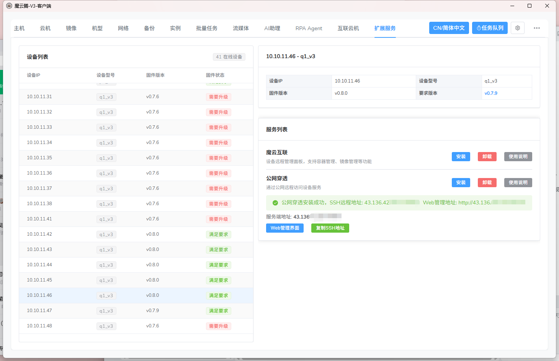The height and width of the screenshot is (361, 559).
Task: Install the 公网穿透 service
Action: pos(461,183)
